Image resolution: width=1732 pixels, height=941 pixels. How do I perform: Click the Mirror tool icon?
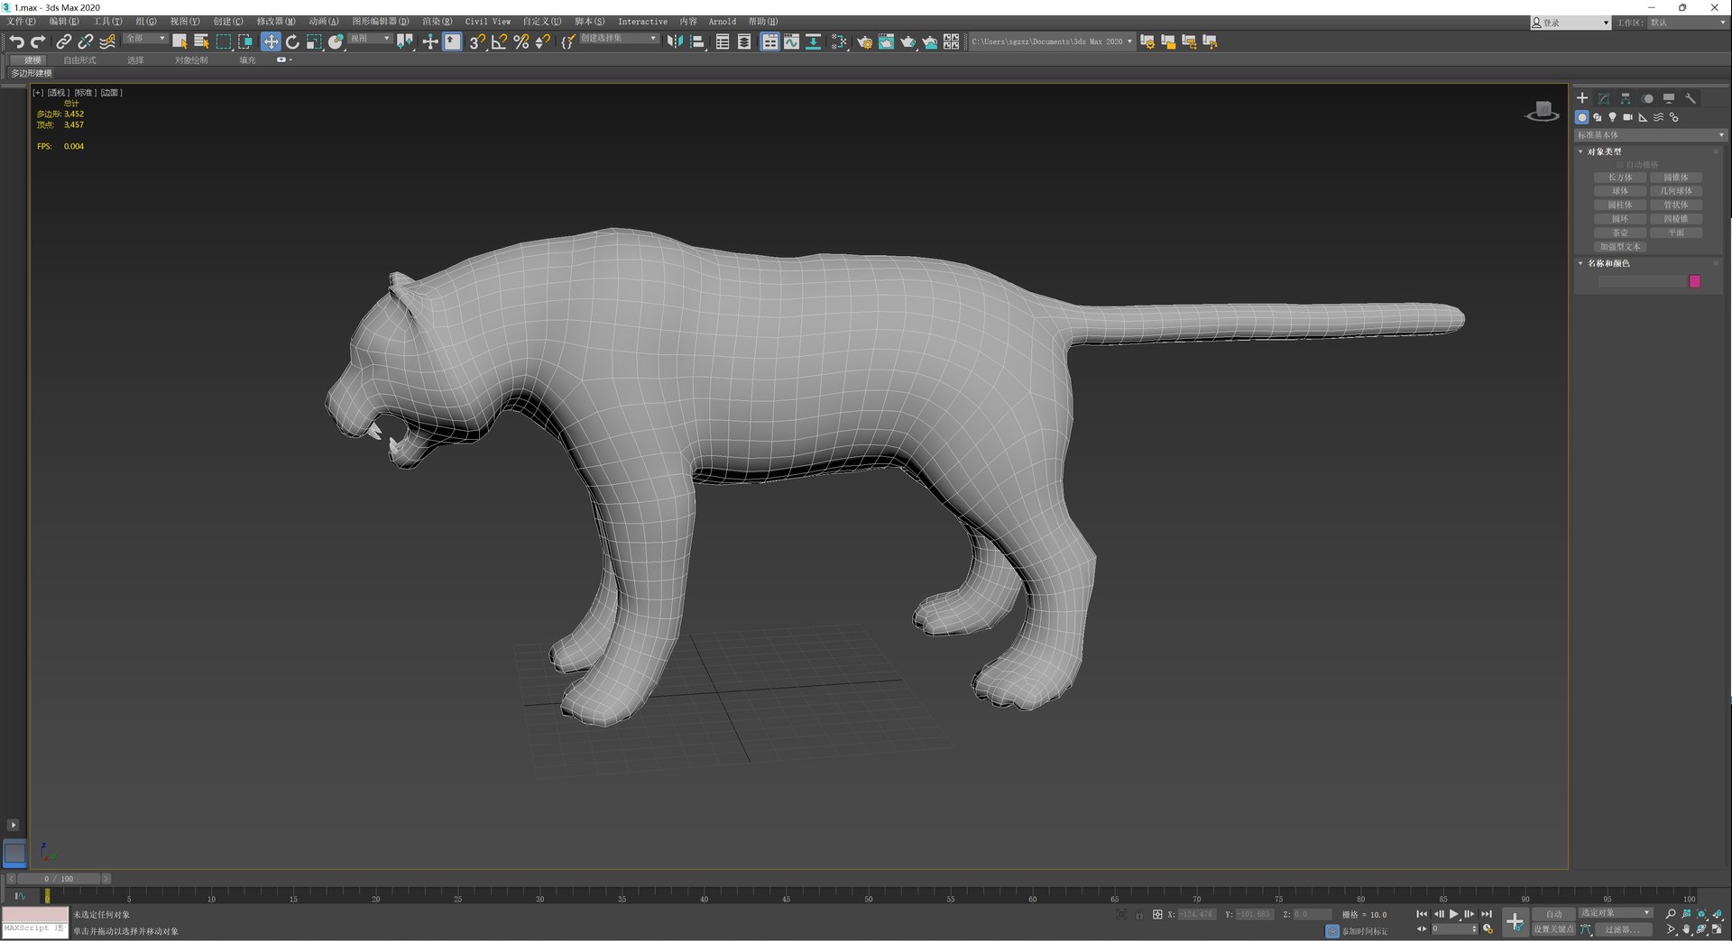(675, 41)
